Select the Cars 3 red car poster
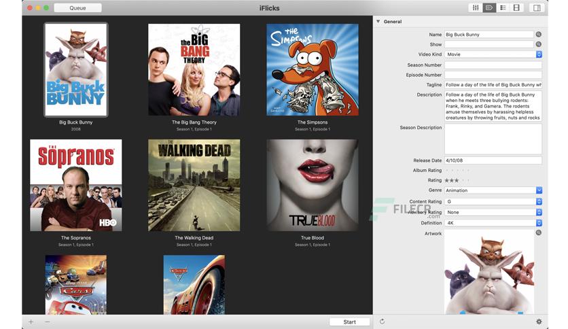The width and height of the screenshot is (568, 329). point(194,284)
